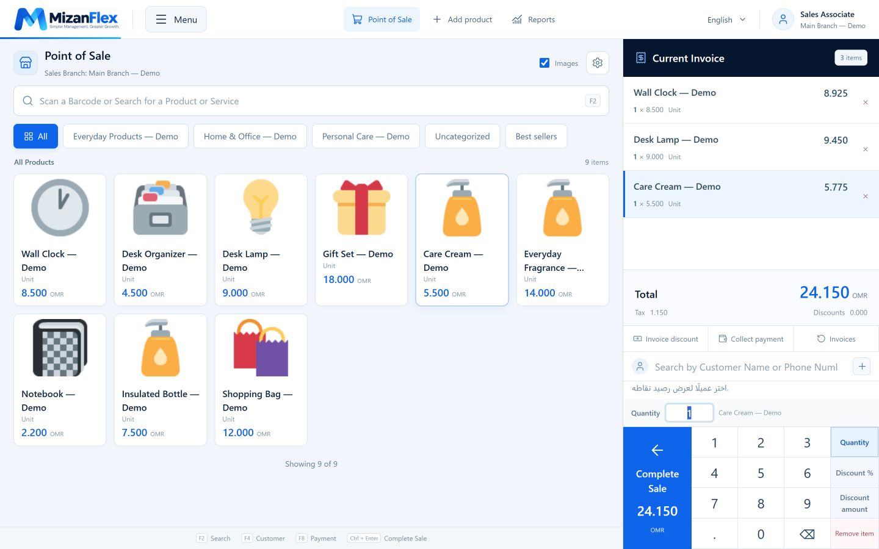Focus the Quantity input field
Screen dimensions: 879x549
coord(689,413)
